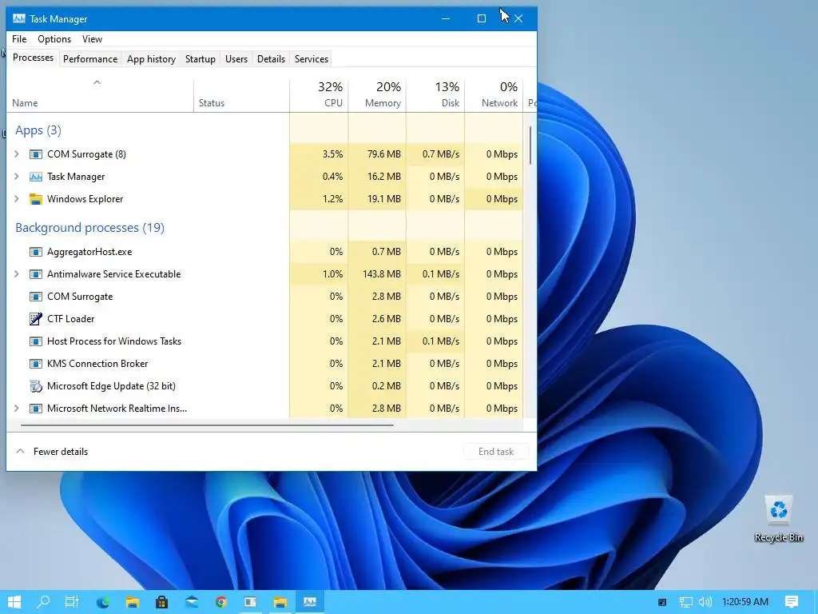This screenshot has height=614, width=818.
Task: Click the COM Surrogate (8) app icon
Action: pos(35,154)
